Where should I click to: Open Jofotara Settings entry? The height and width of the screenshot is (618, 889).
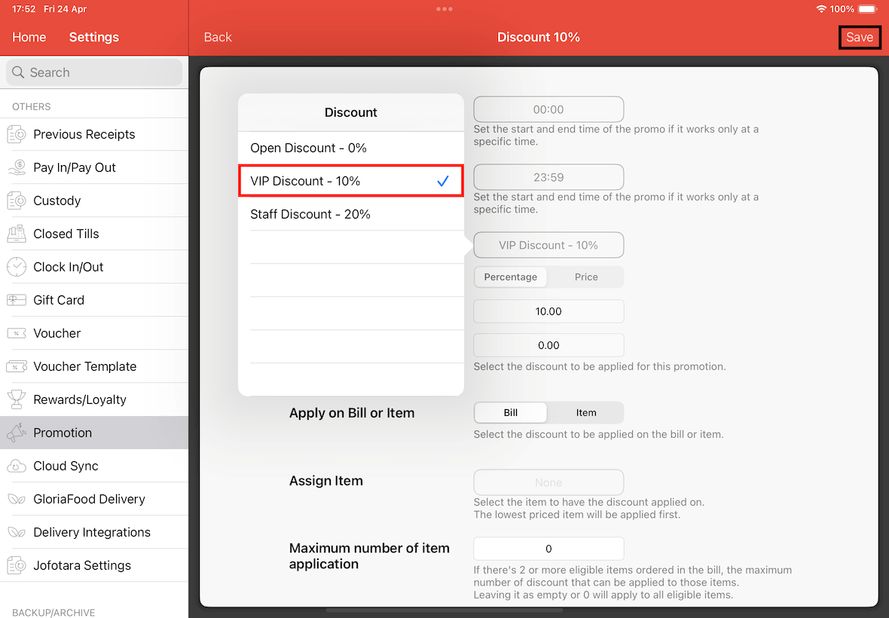[x=94, y=565]
